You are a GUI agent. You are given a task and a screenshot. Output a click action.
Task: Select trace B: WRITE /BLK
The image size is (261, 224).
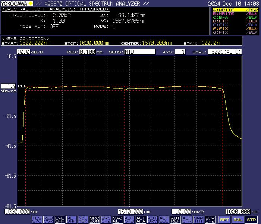235,14
